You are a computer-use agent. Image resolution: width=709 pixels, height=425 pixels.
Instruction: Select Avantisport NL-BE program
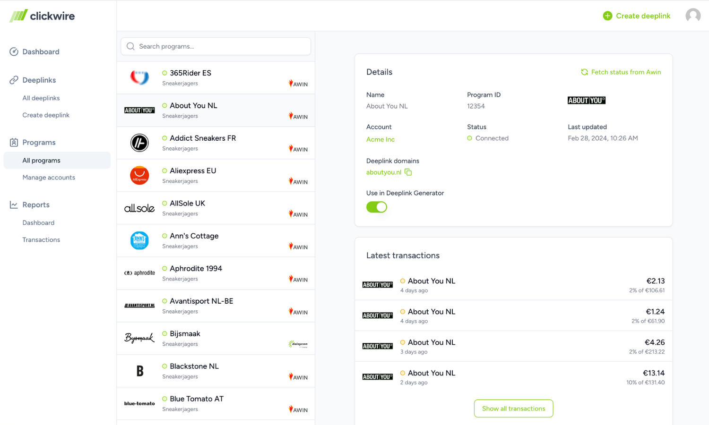point(216,306)
